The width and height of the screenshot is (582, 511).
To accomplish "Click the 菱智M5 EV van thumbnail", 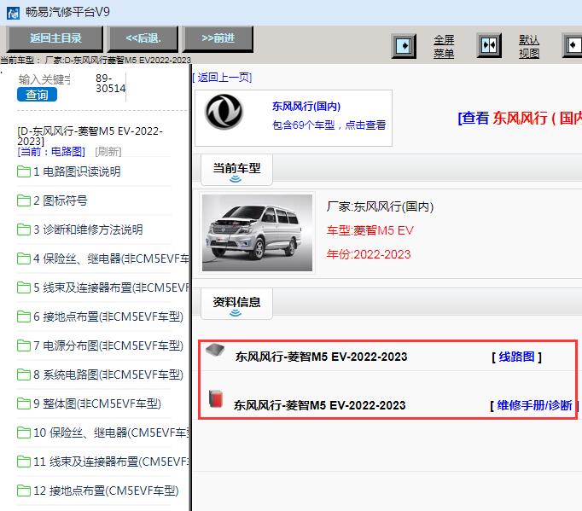I will pos(257,233).
